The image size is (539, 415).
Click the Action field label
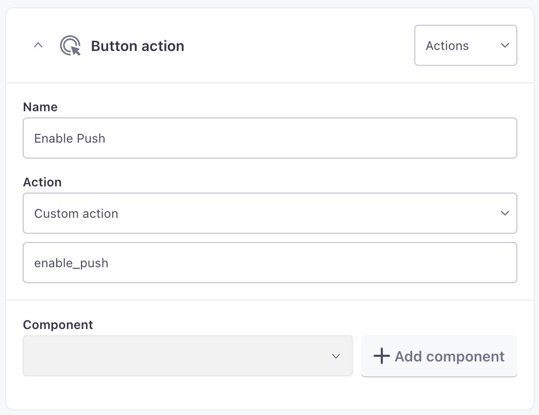[x=42, y=182]
